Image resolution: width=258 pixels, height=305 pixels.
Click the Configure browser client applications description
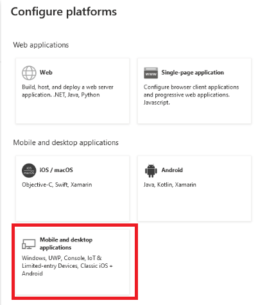pyautogui.click(x=191, y=95)
